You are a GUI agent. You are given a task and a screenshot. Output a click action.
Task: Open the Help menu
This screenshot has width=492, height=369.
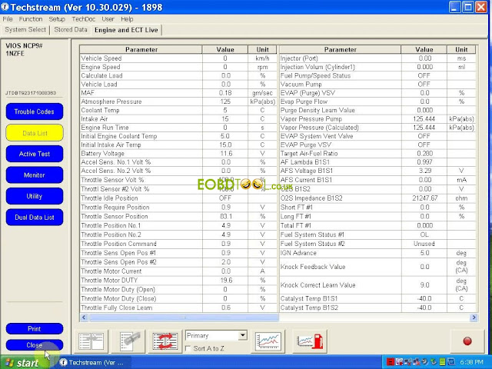[x=127, y=19]
